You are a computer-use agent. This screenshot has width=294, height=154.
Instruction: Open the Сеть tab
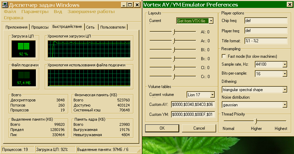91,27
